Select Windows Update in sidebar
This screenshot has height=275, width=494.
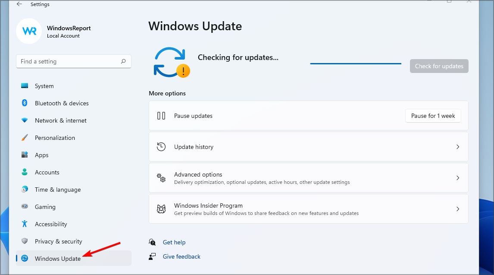click(74, 258)
